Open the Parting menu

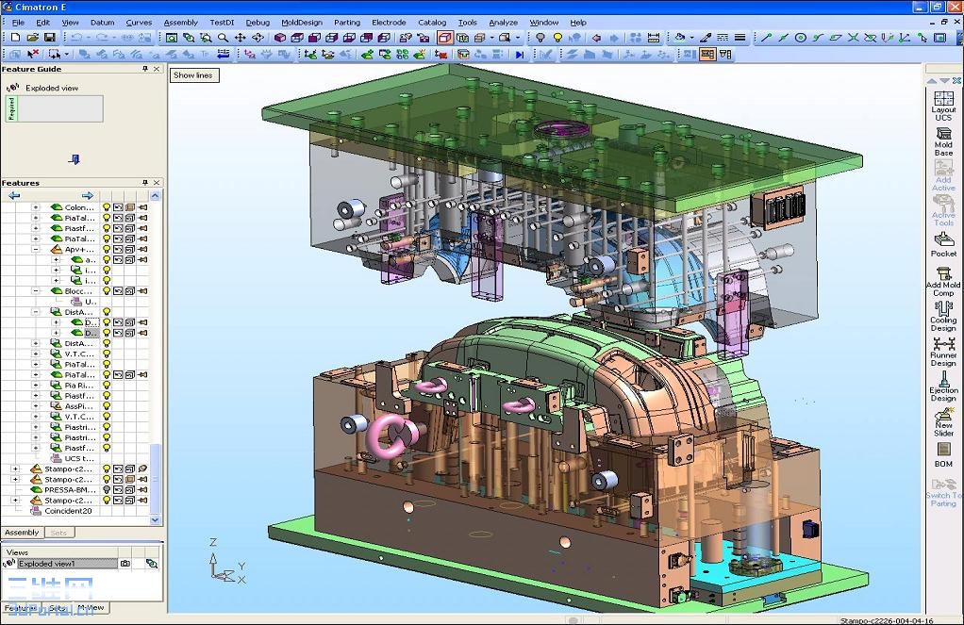(347, 22)
